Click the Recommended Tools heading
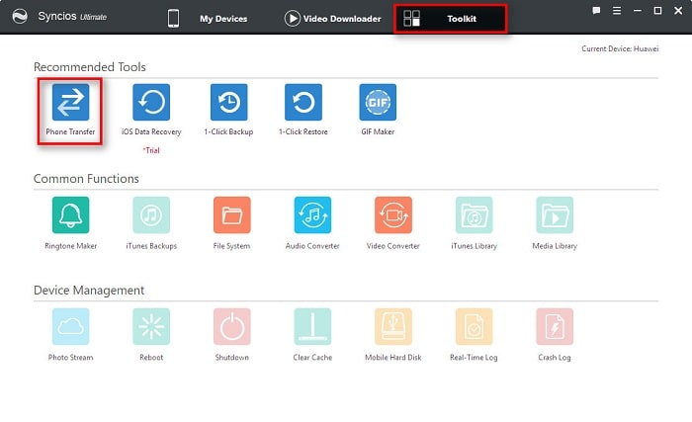692x422 pixels. coord(90,67)
